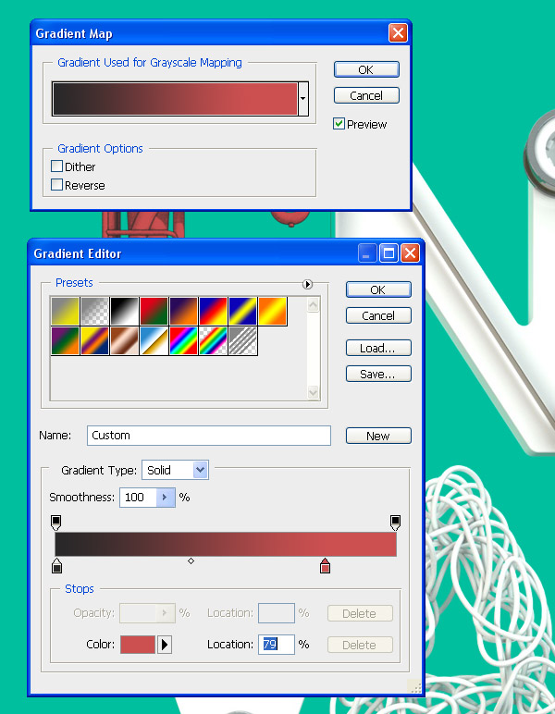Viewport: 555px width, 714px height.
Task: Select the foreground to transparent checkered preset
Action: (94, 312)
